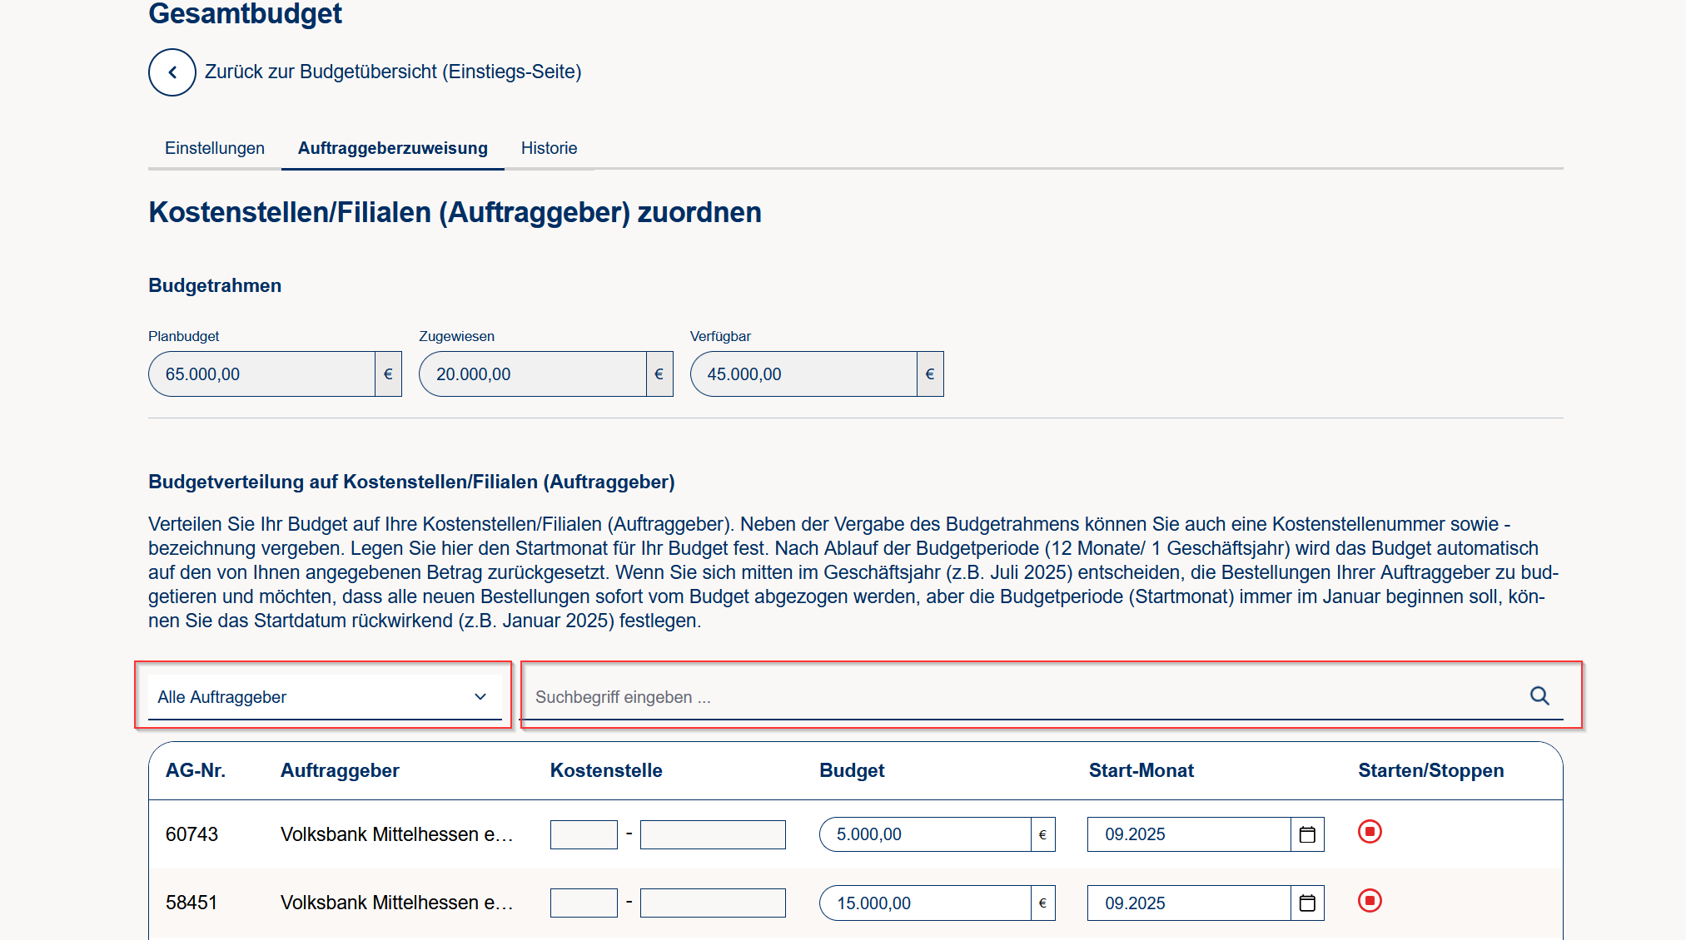Click the Suchbegriff eingeben search field
The height and width of the screenshot is (940, 1686).
click(x=1024, y=697)
